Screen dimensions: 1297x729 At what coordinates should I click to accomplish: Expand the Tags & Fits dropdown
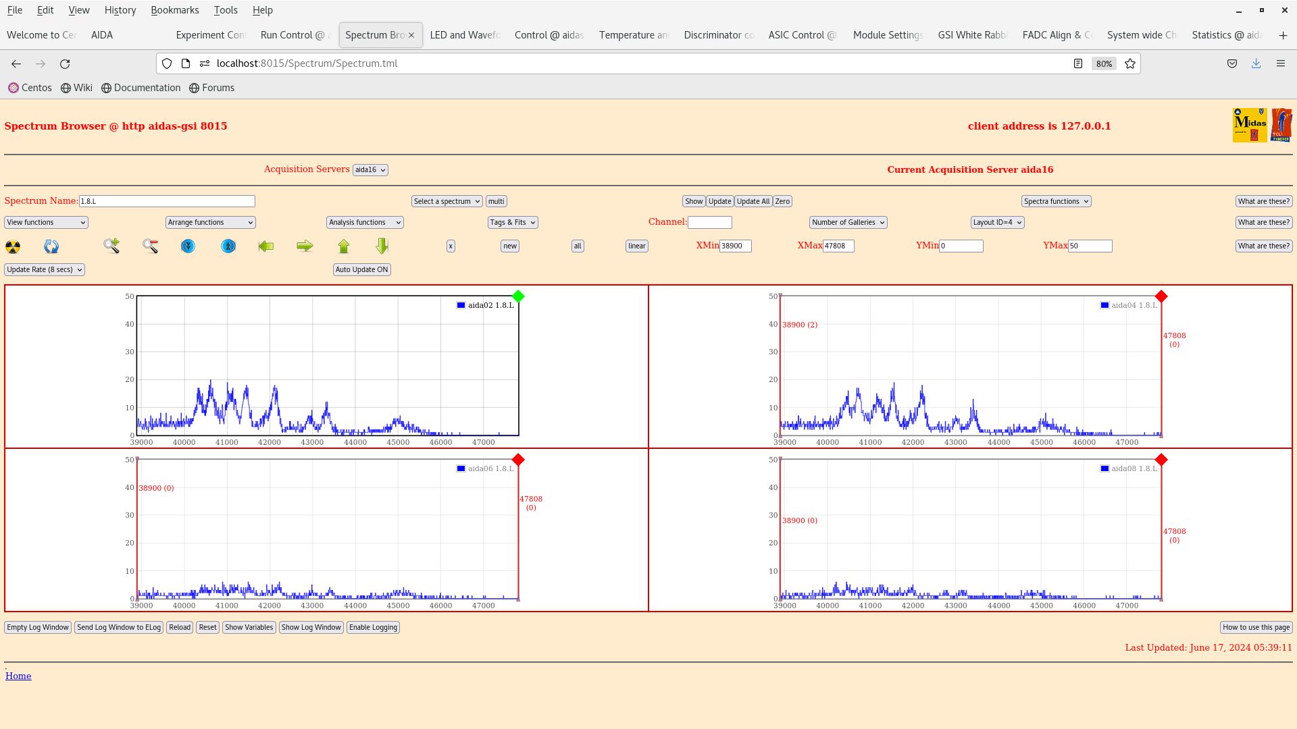[513, 222]
